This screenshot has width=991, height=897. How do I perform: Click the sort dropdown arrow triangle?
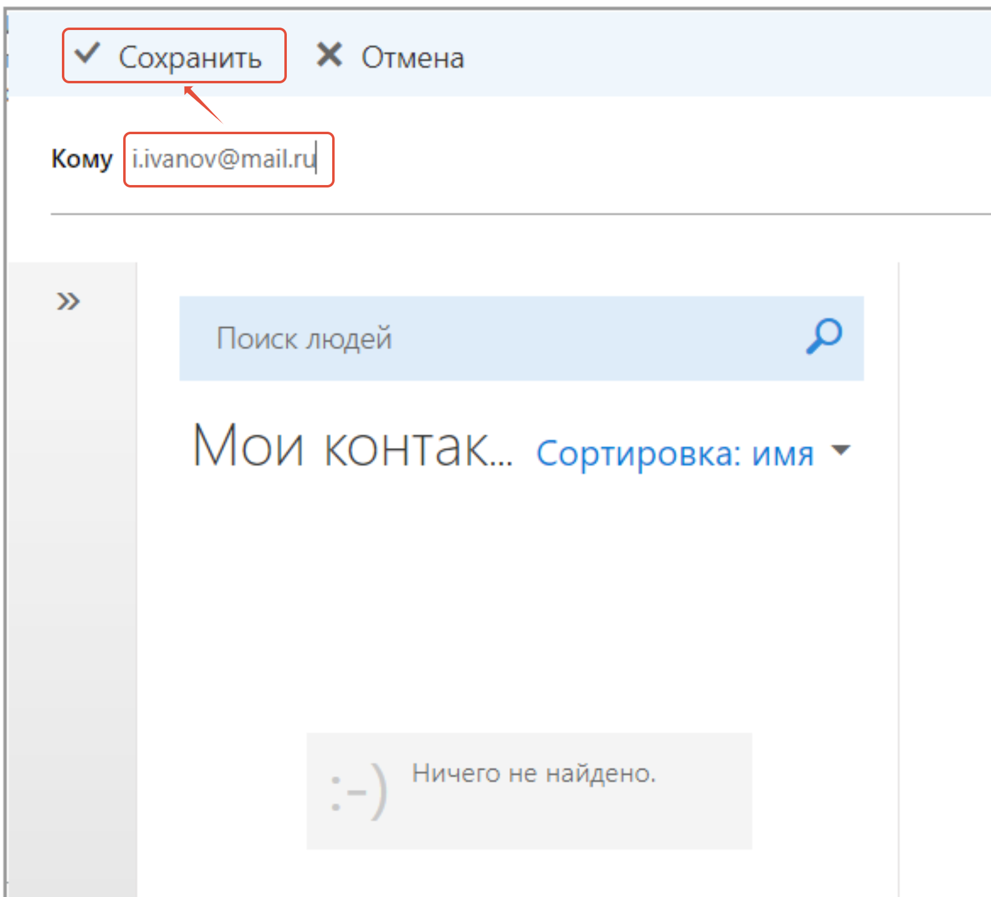click(x=841, y=450)
